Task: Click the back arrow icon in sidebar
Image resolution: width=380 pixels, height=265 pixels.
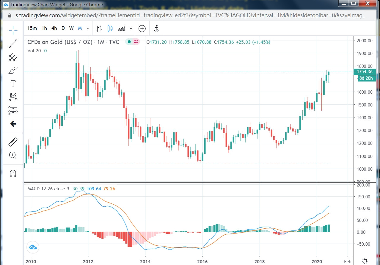Action: coord(13,124)
